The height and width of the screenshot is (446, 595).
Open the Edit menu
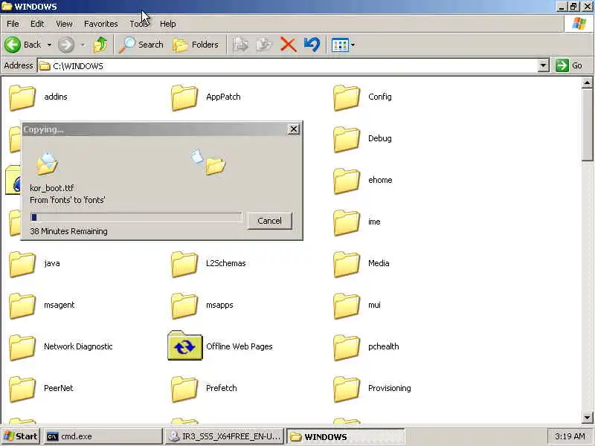point(37,24)
